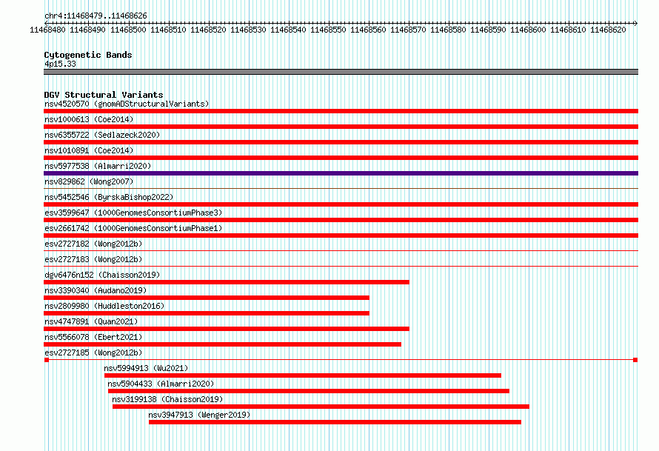Click the red bar under nsv5904433
Screen dimensions: 659x451
(309, 391)
